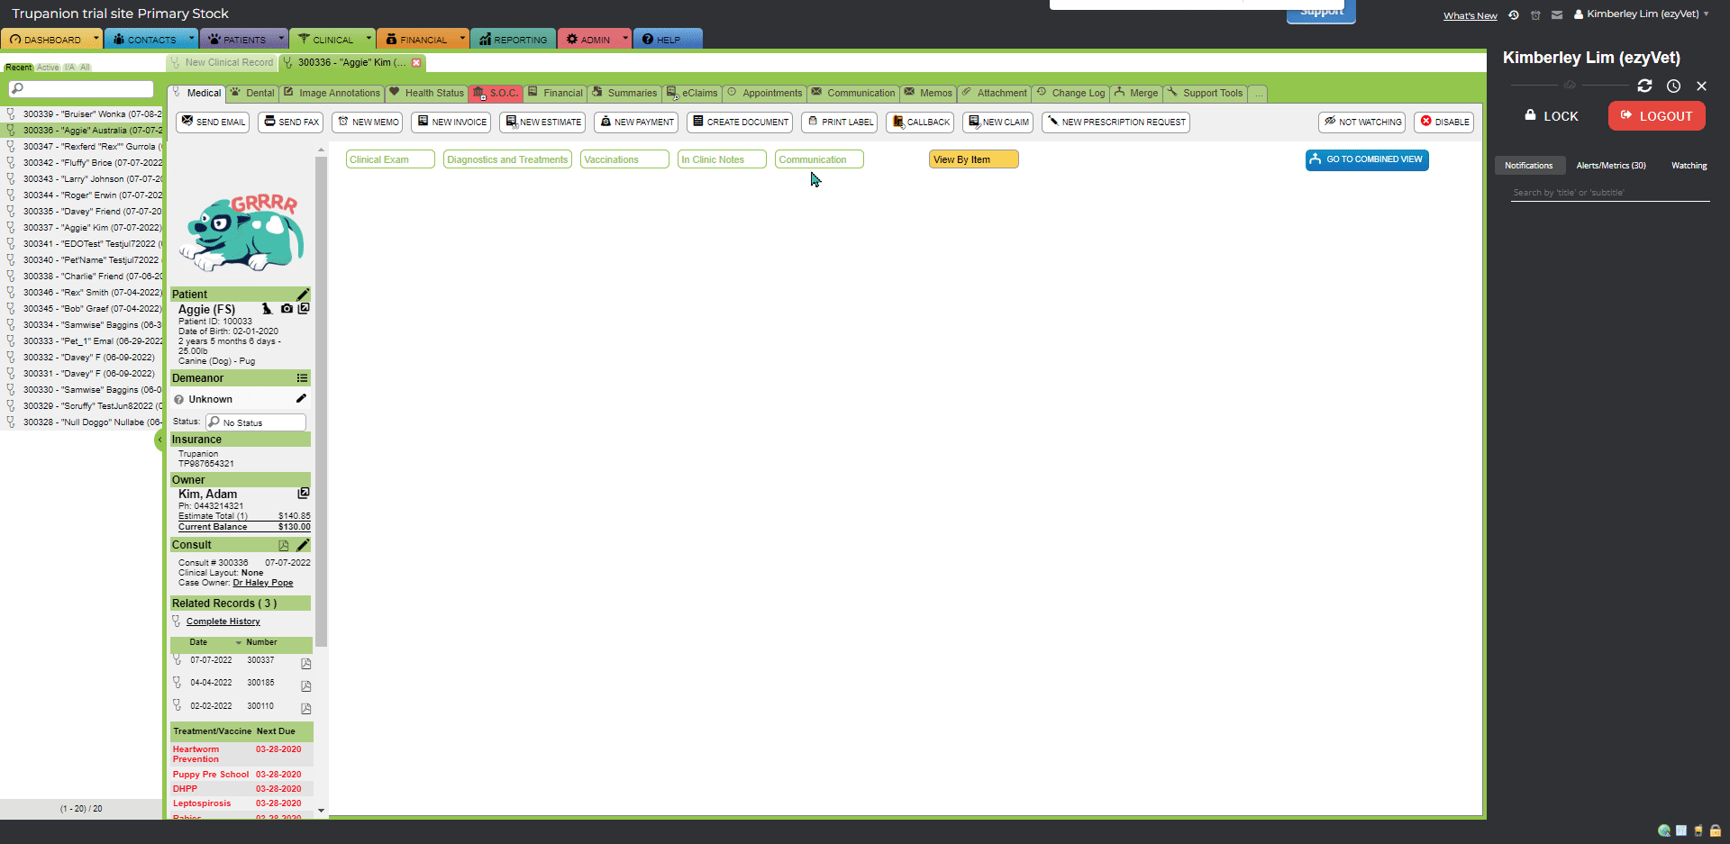Select the Vaccinations filter

coord(624,159)
